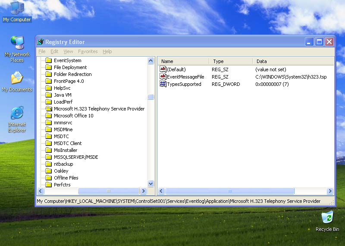Click the values pane horizontal scroll thumb
Viewport: 345px width, 246px height.
230,191
